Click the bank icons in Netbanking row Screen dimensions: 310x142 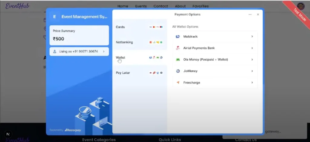(156, 42)
